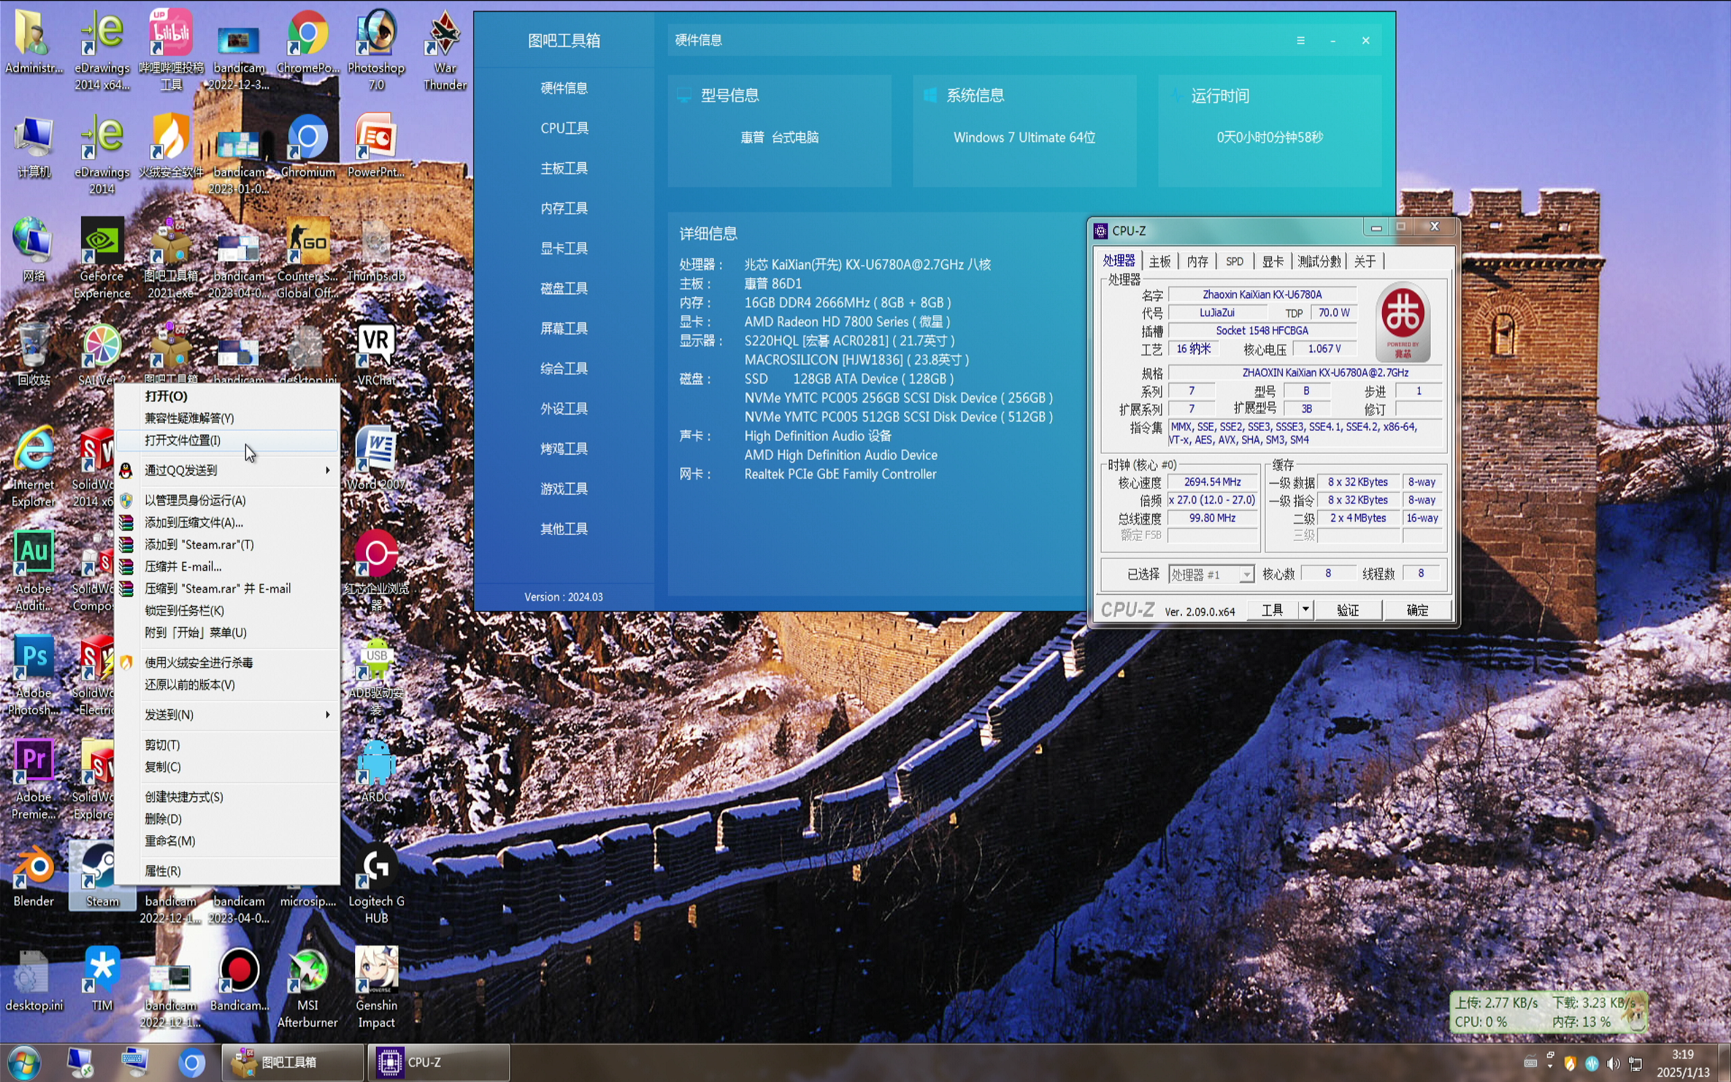This screenshot has width=1731, height=1082.
Task: Open the 工具 dropdown arrow in CPU-Z
Action: pos(1306,610)
